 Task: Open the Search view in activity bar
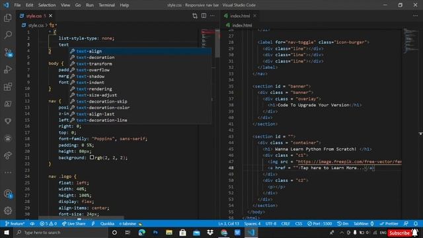pos(8,35)
